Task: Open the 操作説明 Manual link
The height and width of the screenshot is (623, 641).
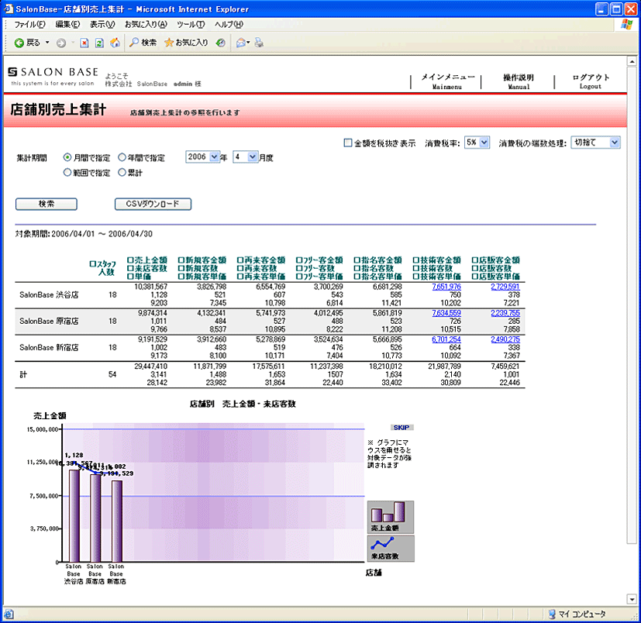Action: pyautogui.click(x=519, y=81)
